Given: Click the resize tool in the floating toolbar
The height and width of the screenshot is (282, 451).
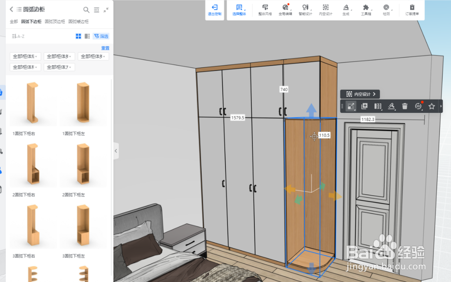Looking at the screenshot, I should (x=351, y=106).
